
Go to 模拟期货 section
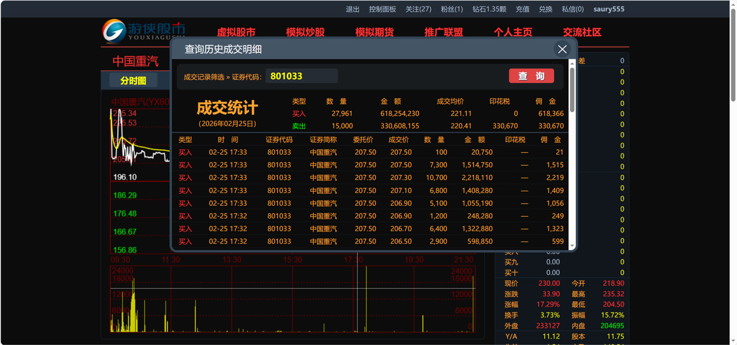pyautogui.click(x=374, y=32)
